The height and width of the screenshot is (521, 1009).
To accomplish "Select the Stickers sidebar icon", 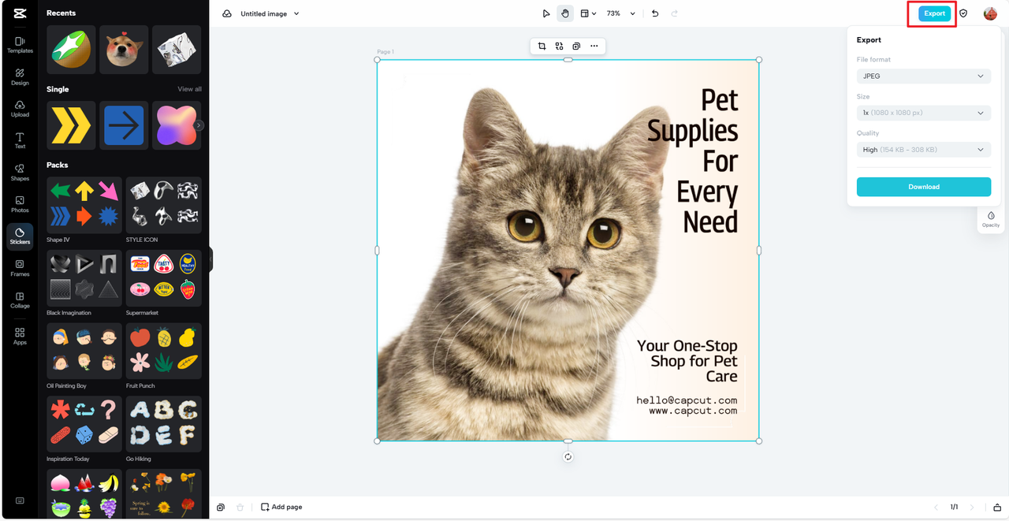I will [20, 236].
